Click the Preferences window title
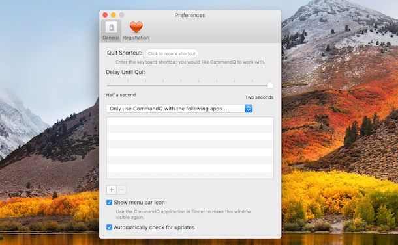Screen dimensions: 398x245 pos(190,15)
